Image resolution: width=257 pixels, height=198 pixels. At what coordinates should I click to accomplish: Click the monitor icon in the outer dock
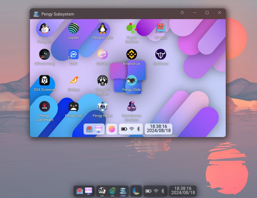click(89, 191)
